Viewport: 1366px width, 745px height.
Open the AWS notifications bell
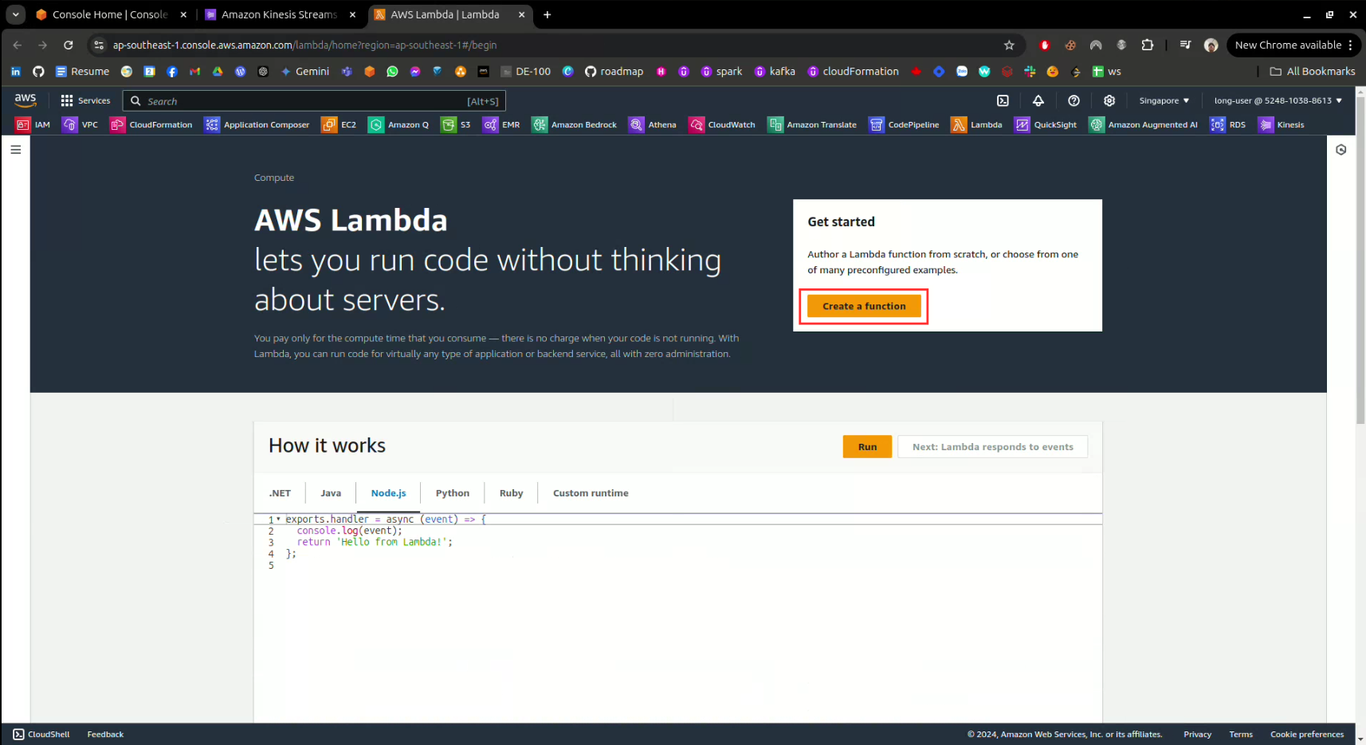click(x=1038, y=100)
